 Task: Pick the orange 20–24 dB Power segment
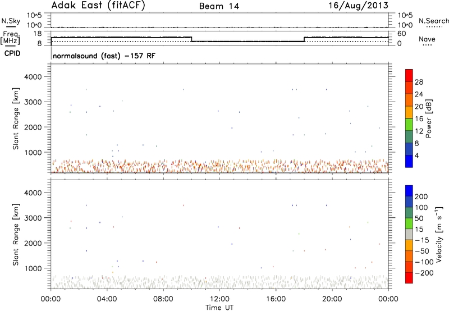409,100
